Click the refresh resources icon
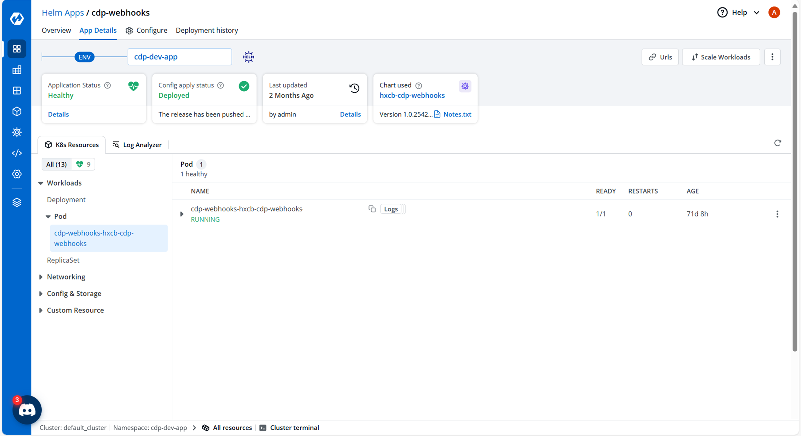801x436 pixels. [x=777, y=143]
